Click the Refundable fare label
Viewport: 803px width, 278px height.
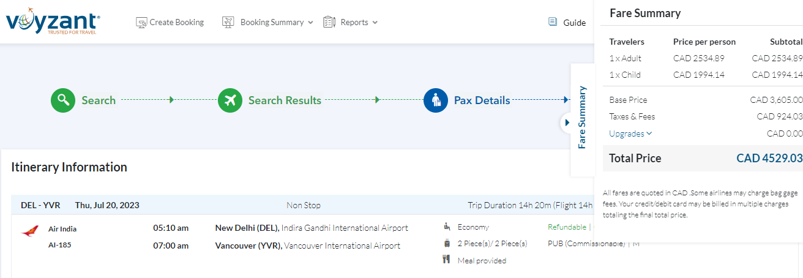(567, 227)
